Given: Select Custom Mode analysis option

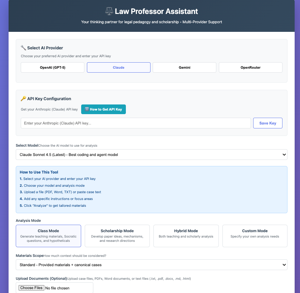Looking at the screenshot, I should click(x=255, y=236).
